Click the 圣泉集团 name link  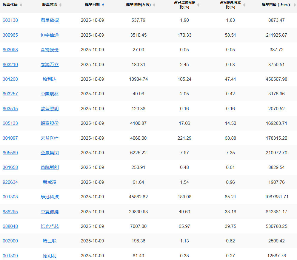point(50,153)
